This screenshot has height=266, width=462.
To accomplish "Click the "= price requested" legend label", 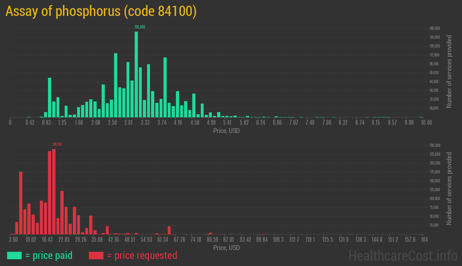I will [x=142, y=255].
